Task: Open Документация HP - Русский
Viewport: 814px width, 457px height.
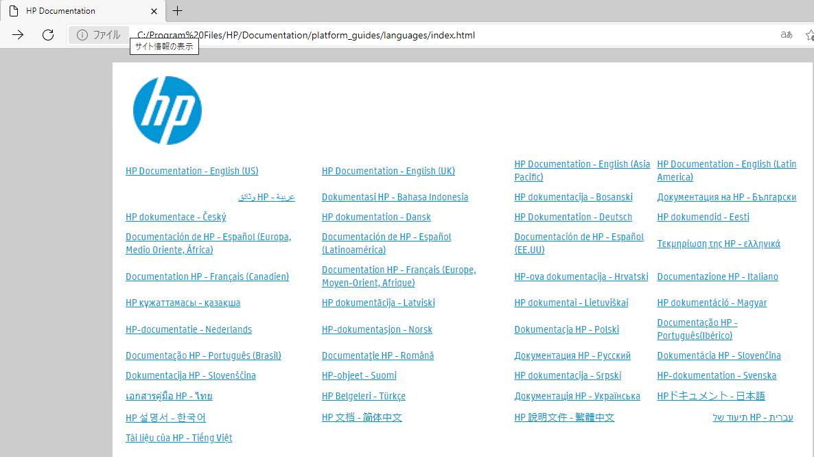Action: point(572,356)
